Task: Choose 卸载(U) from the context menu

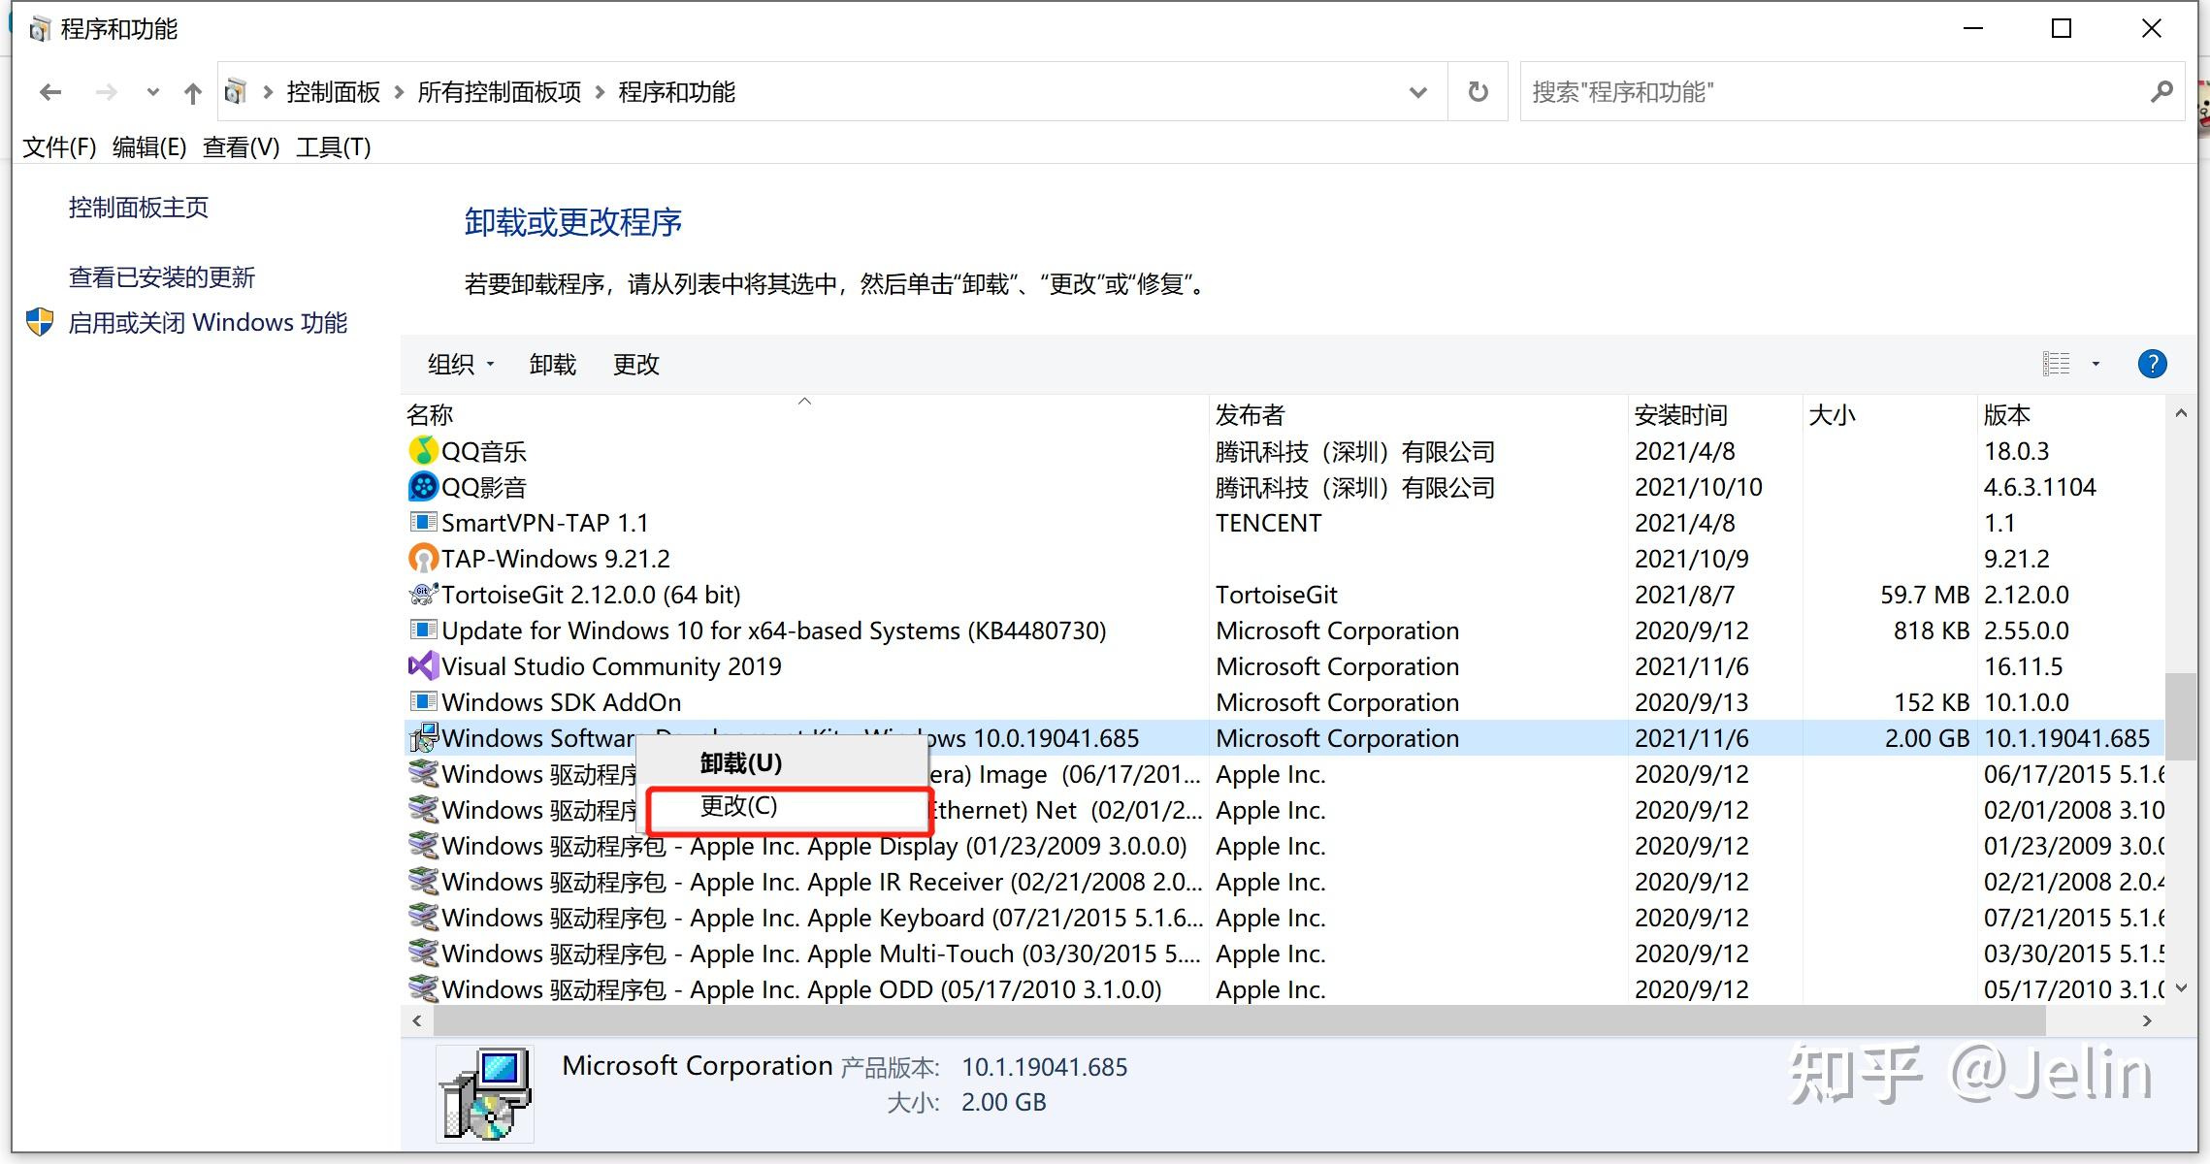Action: 782,763
